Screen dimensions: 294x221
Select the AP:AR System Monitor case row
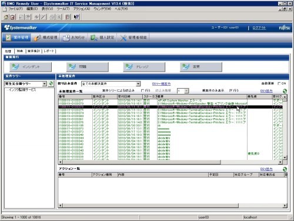click(171, 101)
